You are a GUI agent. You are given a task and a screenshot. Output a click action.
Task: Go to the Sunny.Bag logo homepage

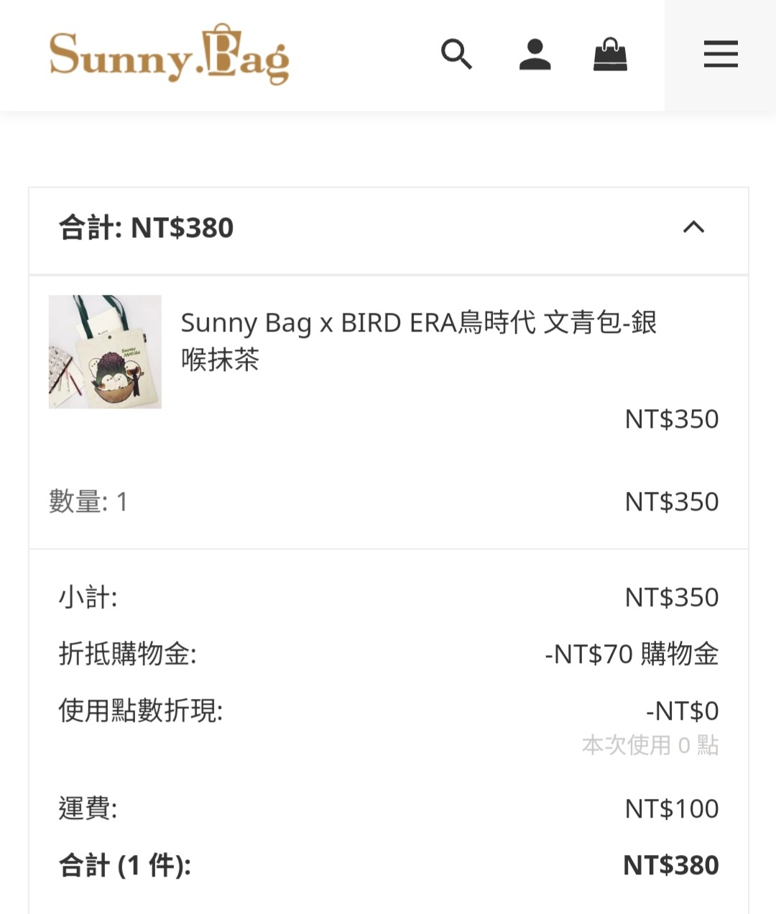(170, 55)
